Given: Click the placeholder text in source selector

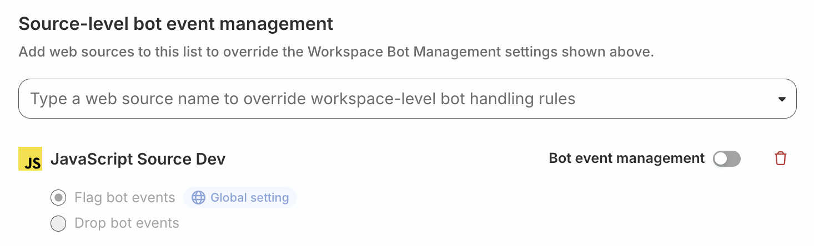Looking at the screenshot, I should click(x=303, y=99).
